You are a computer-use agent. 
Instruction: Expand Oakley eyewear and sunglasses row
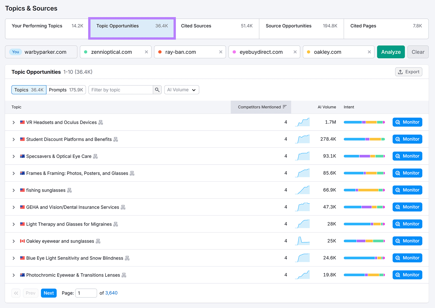tap(14, 241)
